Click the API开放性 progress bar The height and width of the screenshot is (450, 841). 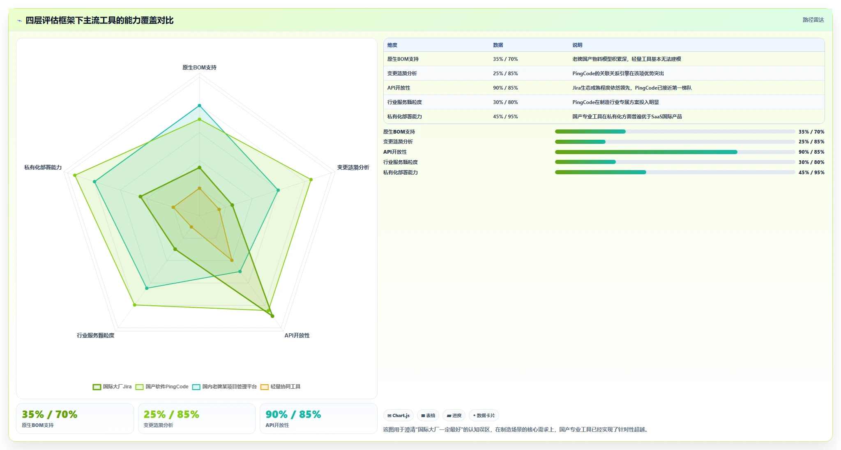tap(675, 152)
